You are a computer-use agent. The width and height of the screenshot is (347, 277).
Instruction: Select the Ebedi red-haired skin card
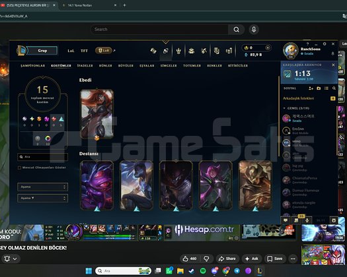point(96,114)
